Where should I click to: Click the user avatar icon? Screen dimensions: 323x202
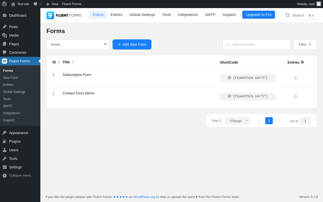pyautogui.click(x=319, y=4)
